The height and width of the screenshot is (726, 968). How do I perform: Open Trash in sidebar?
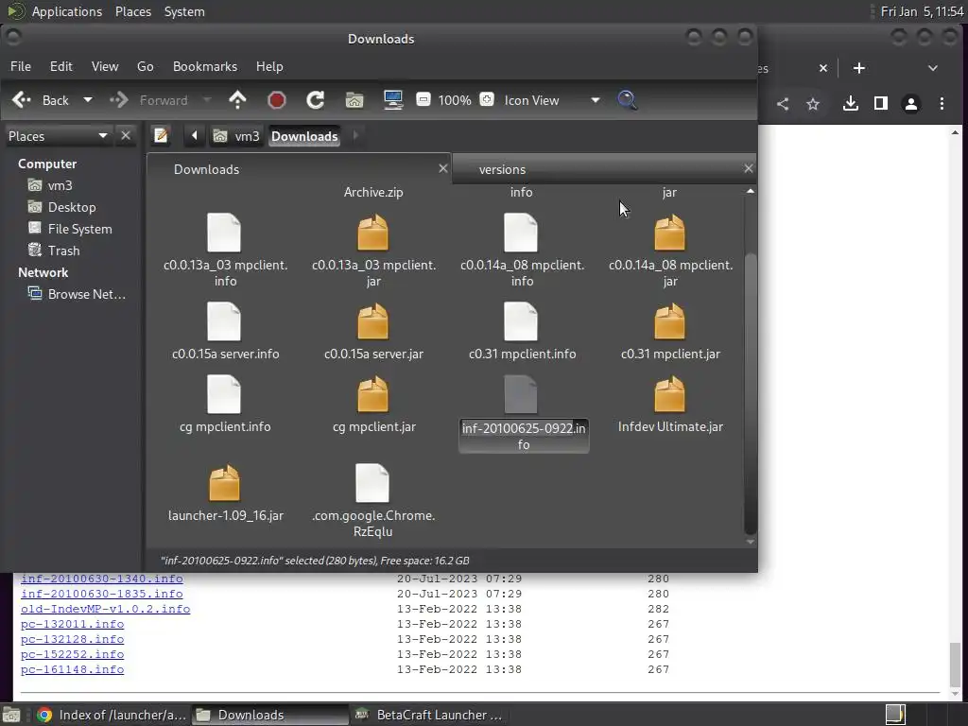pos(63,251)
